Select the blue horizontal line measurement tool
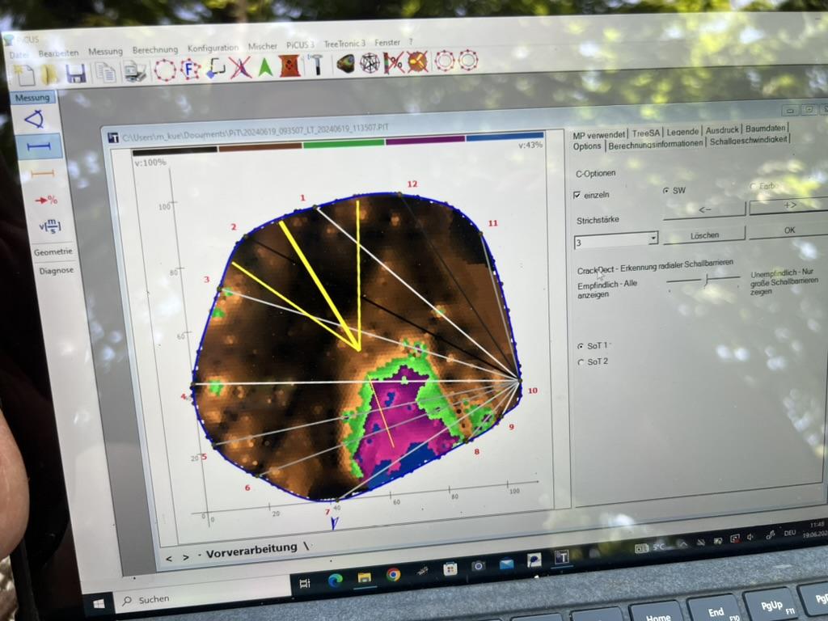Viewport: 828px width, 621px height. point(36,147)
